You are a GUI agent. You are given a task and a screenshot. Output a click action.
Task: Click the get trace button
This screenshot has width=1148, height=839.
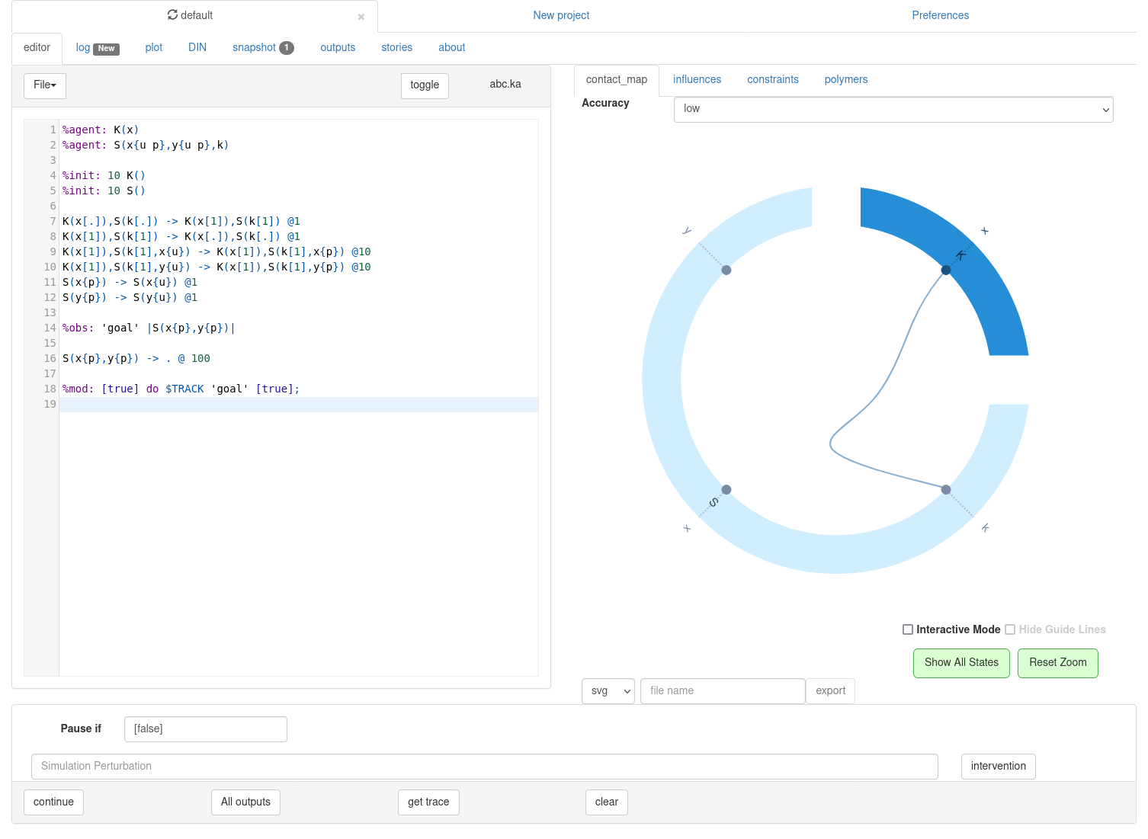click(428, 802)
